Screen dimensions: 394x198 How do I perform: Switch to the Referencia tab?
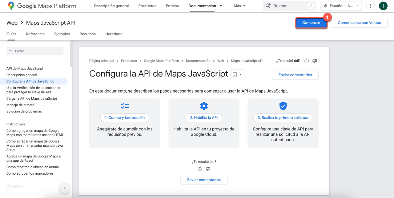(x=35, y=34)
